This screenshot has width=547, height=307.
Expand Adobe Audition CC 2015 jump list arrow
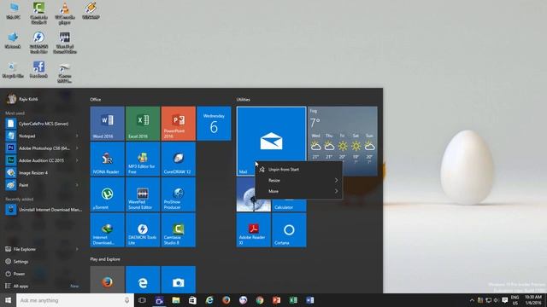(77, 160)
